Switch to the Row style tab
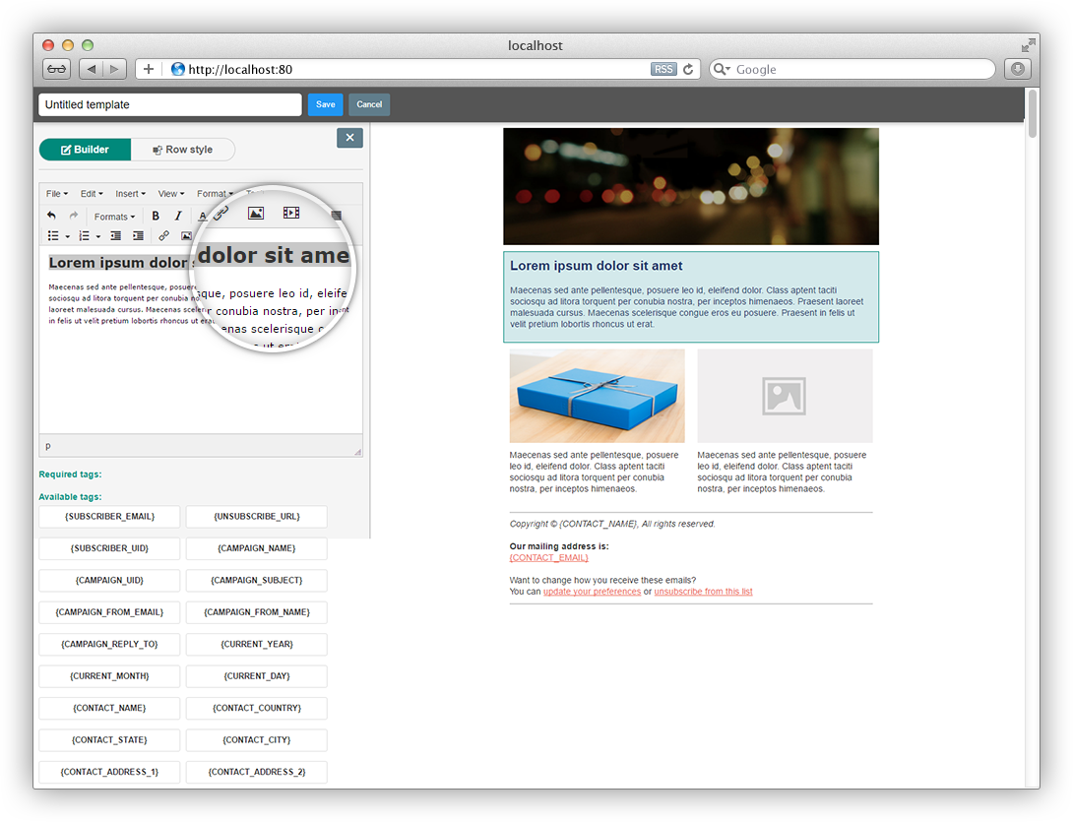1073x822 pixels. (183, 150)
